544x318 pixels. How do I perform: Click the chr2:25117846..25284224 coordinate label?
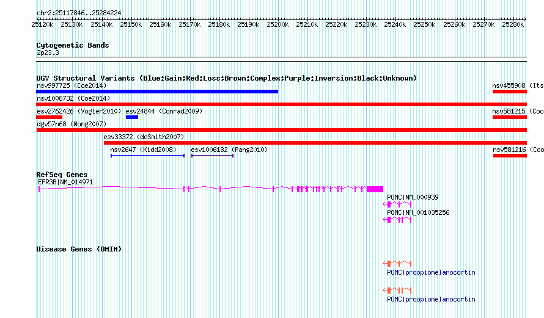point(79,13)
